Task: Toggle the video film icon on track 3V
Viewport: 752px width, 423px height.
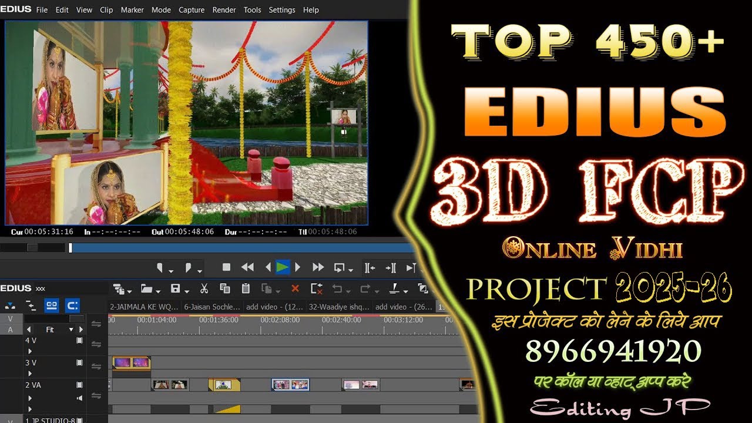Action: (79, 362)
